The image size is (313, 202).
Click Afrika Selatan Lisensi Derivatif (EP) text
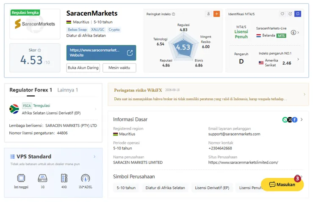(51, 113)
